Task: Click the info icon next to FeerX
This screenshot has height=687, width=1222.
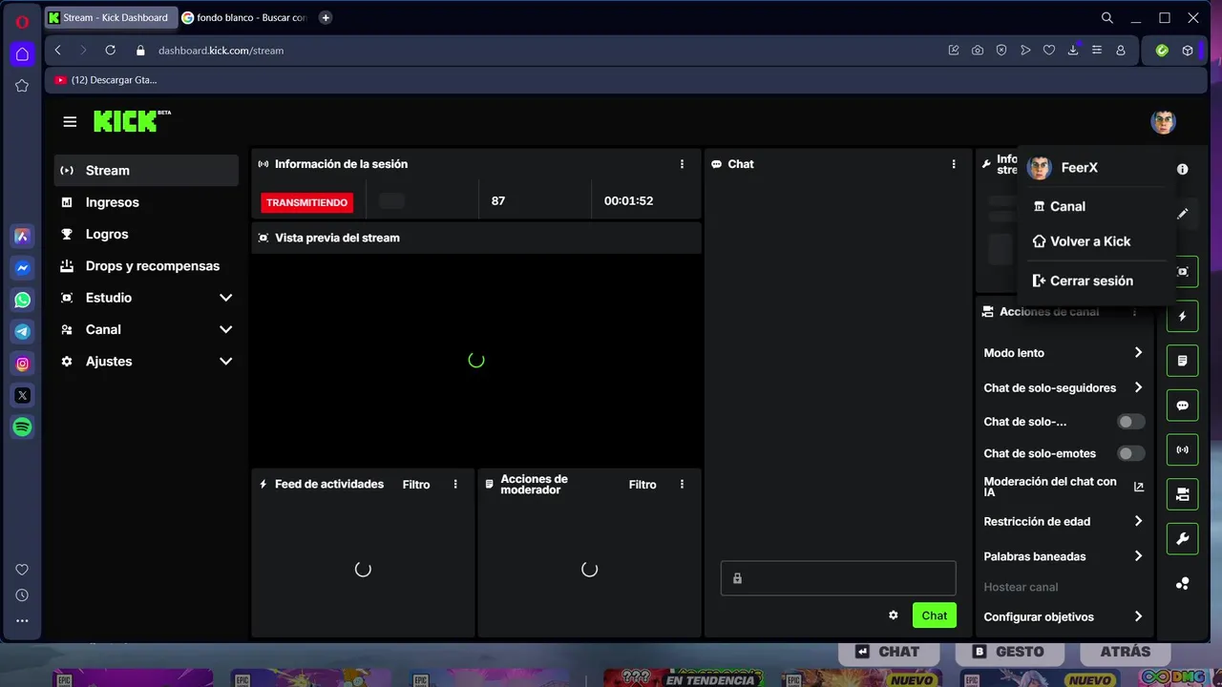Action: [x=1183, y=169]
